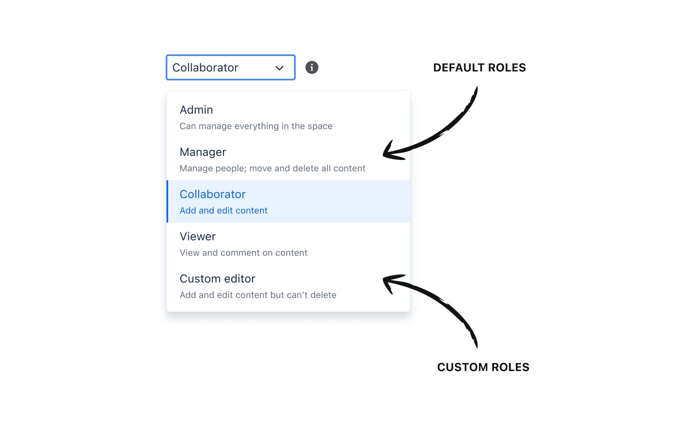Click the blue selection bar beside Collaborator

[167, 201]
